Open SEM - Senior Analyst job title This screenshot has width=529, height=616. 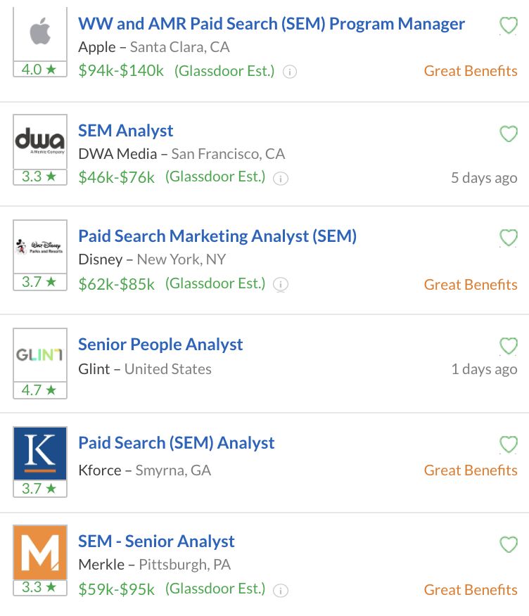point(156,541)
